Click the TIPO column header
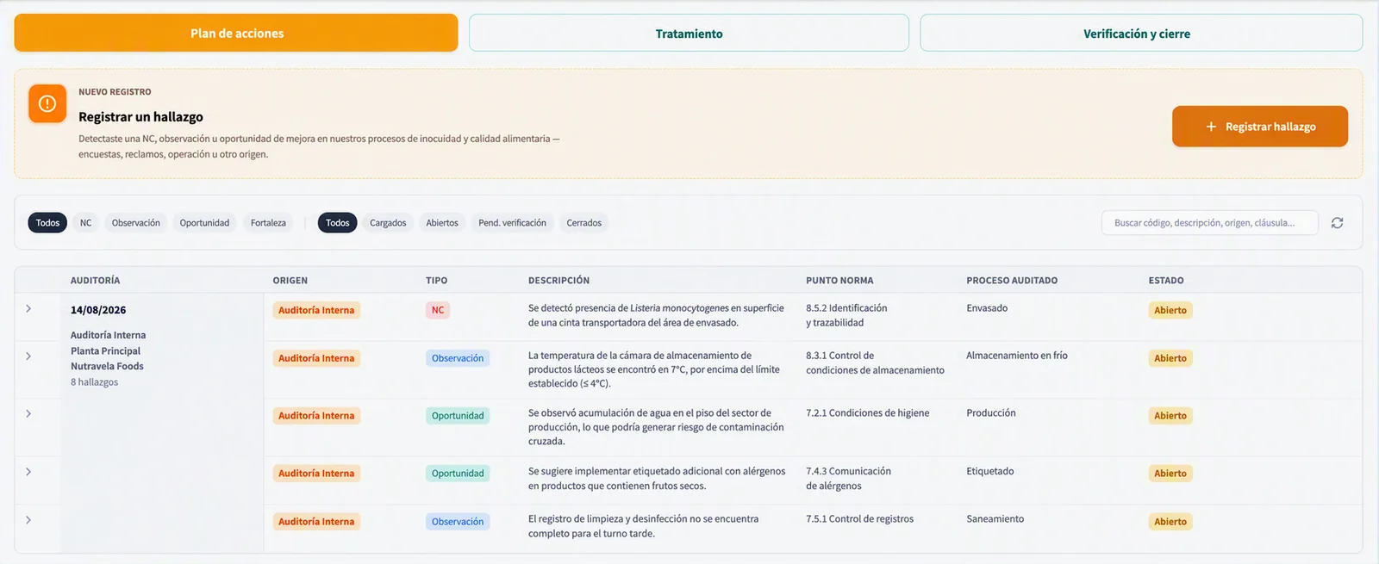This screenshot has height=564, width=1379. (x=436, y=281)
